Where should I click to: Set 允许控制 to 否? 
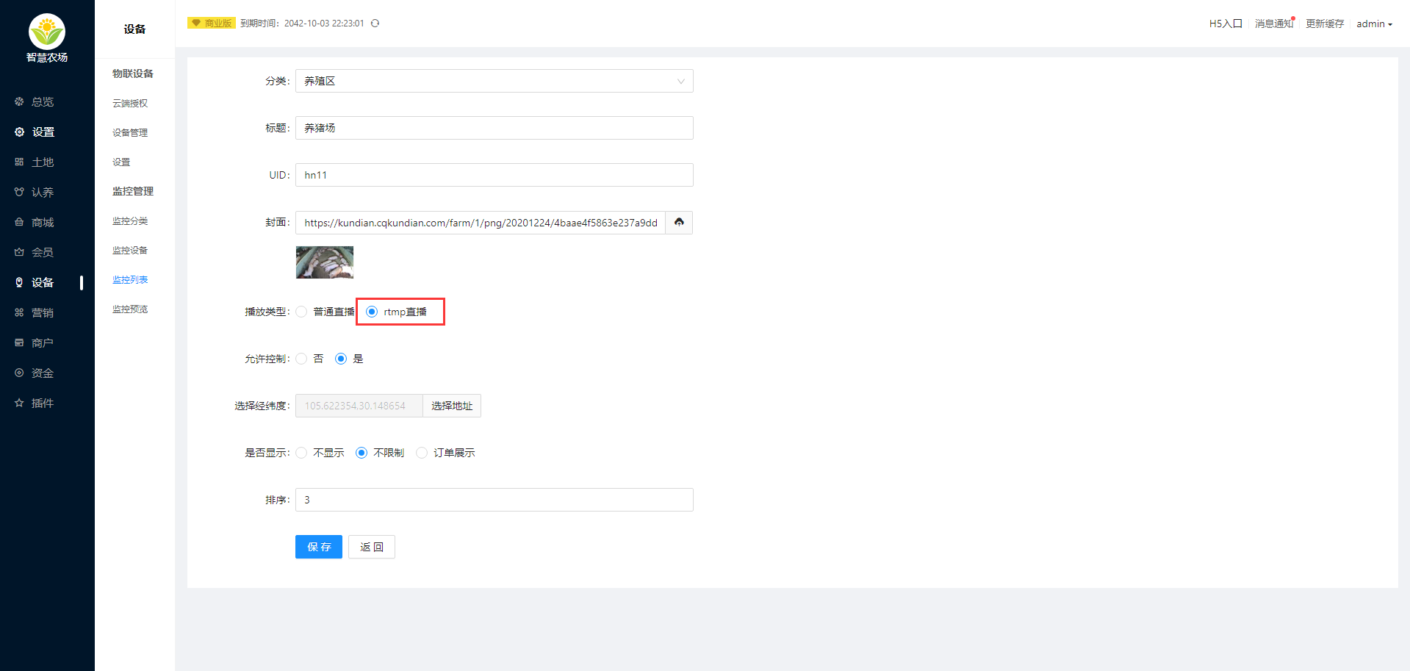click(x=301, y=359)
